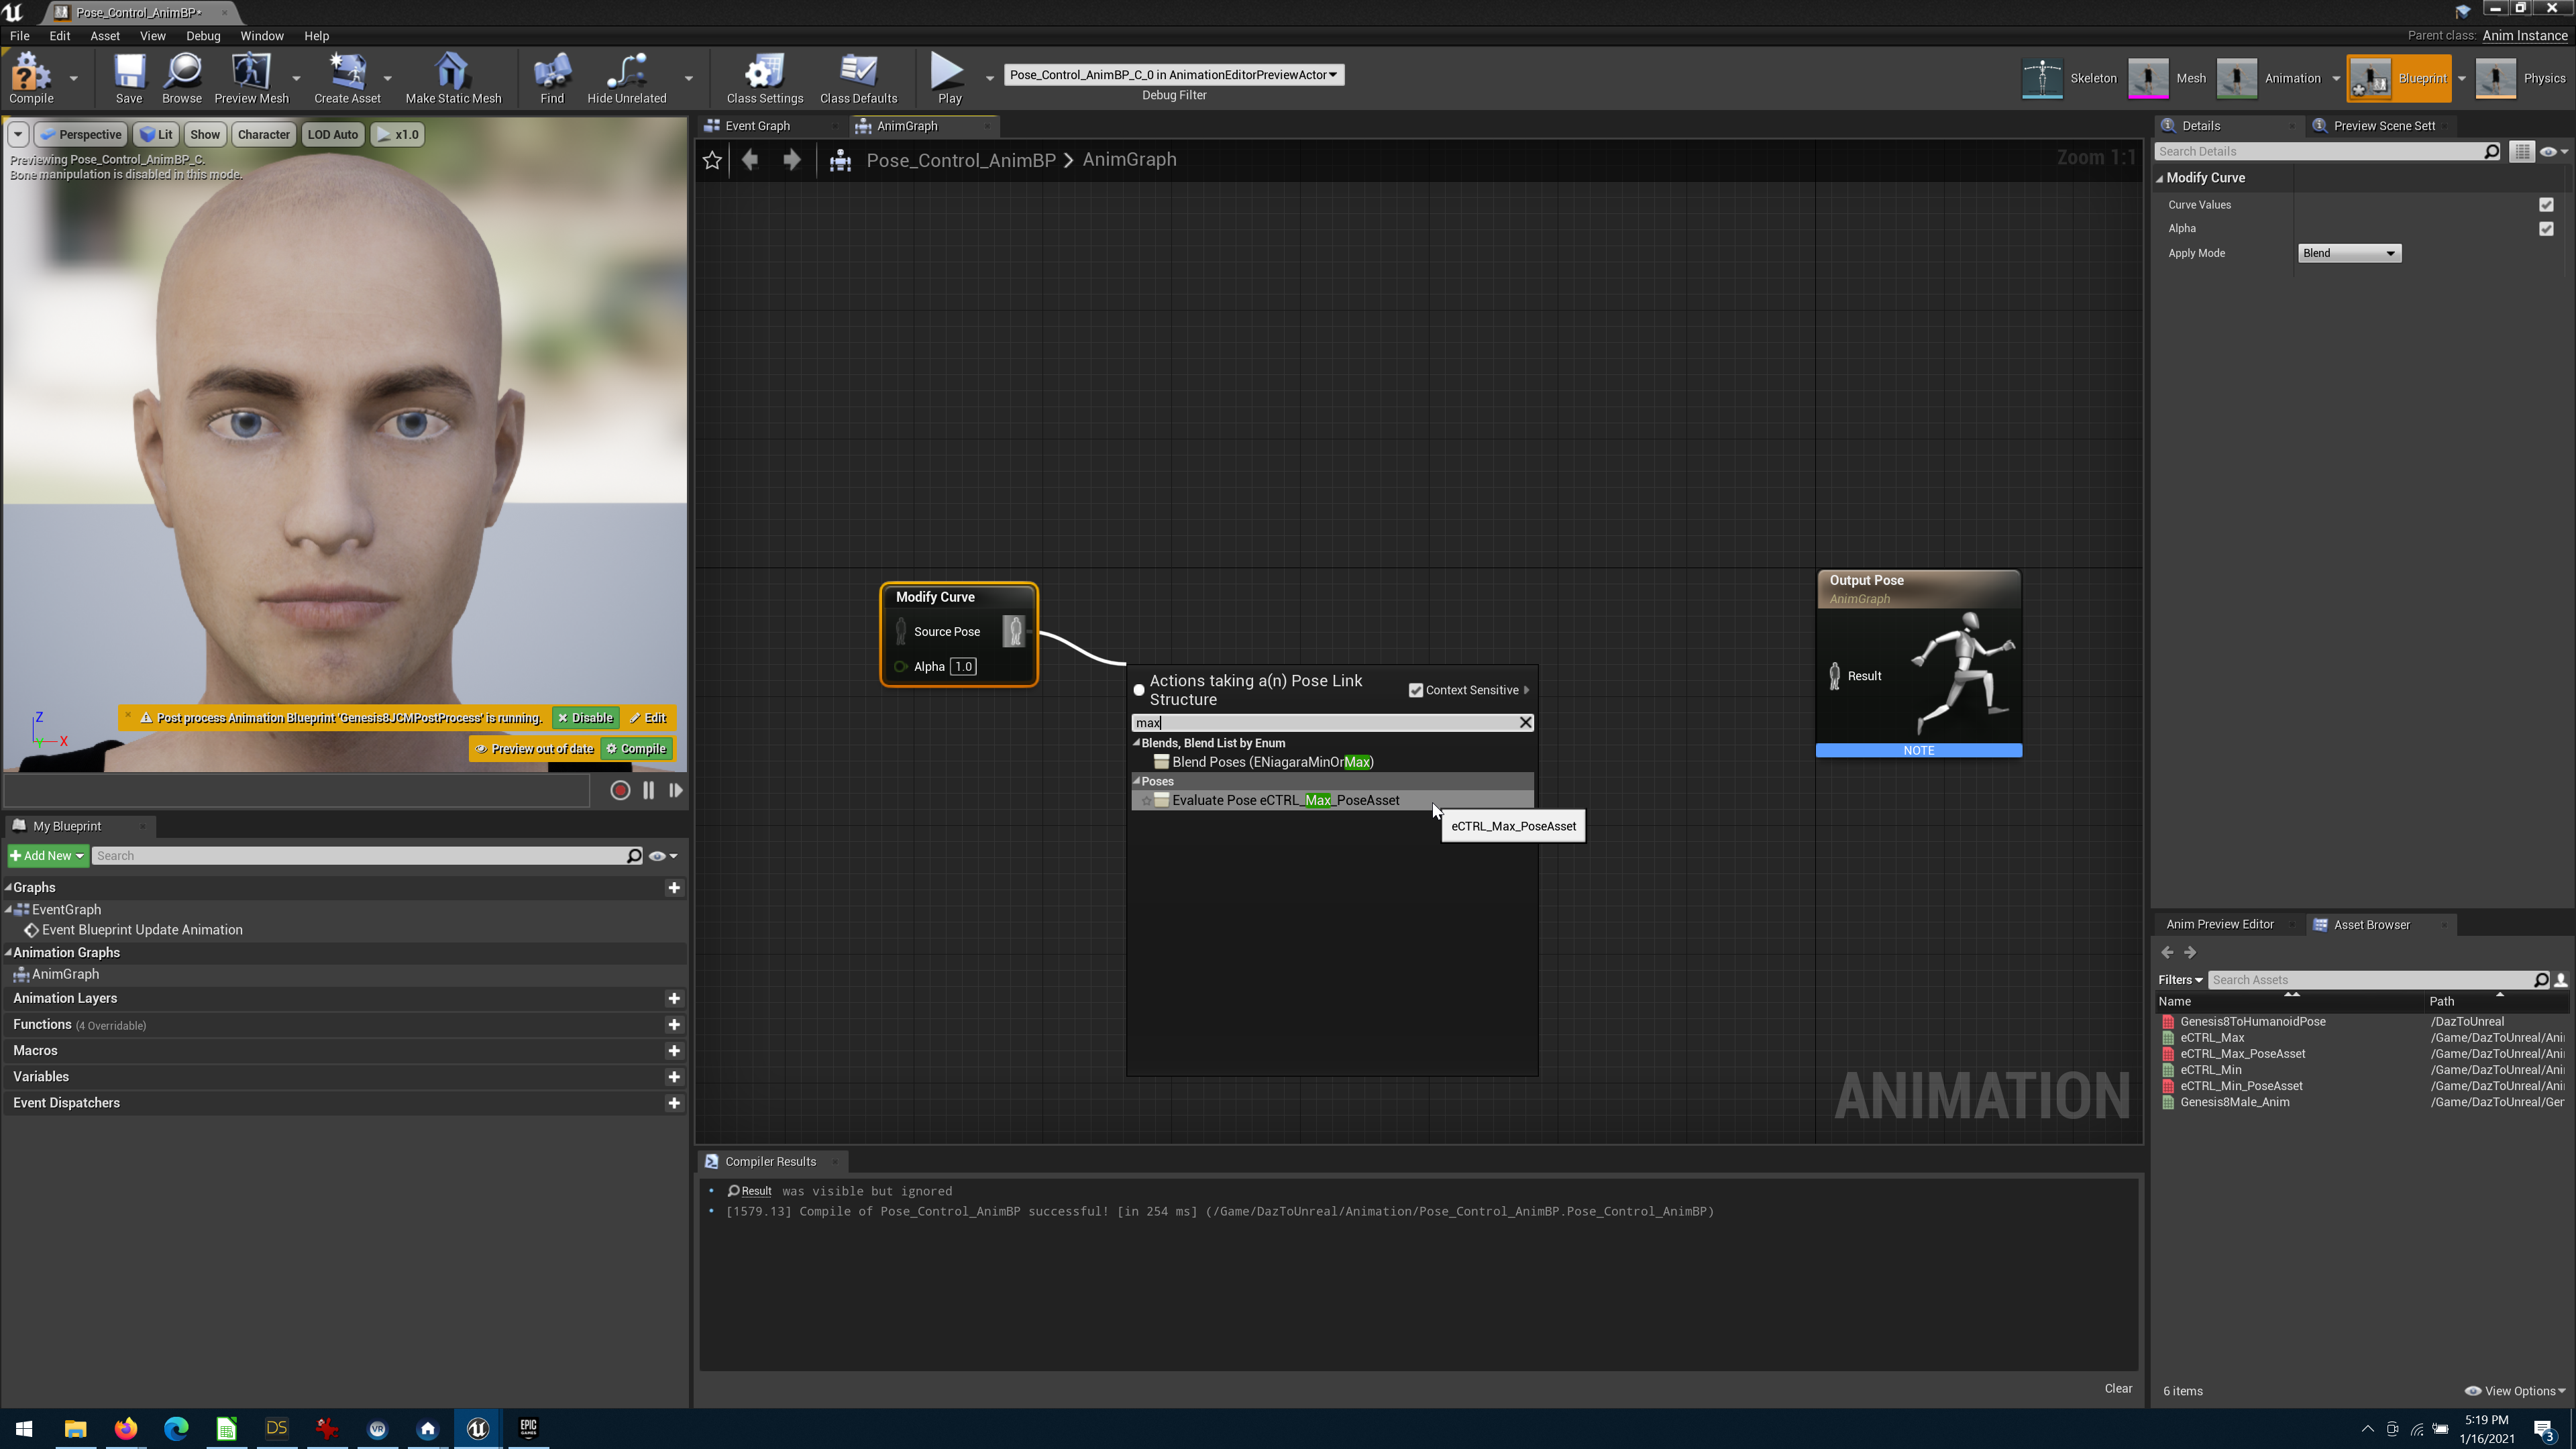Click Create Asset toolbar icon
The width and height of the screenshot is (2576, 1449).
tap(347, 77)
